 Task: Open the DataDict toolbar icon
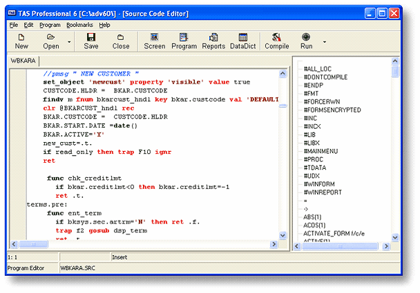243,37
